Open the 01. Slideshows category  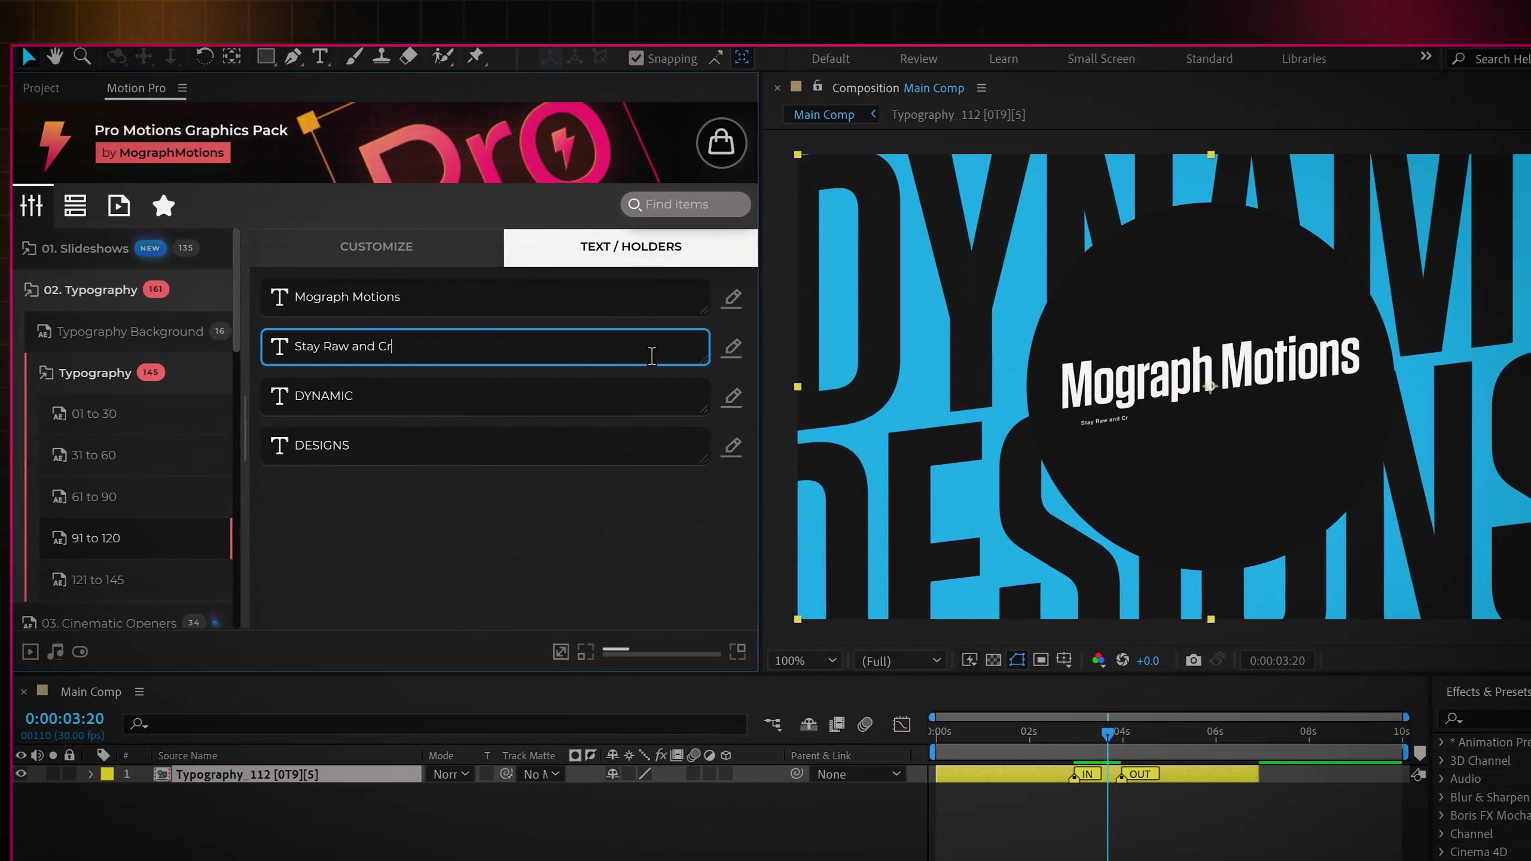coord(85,248)
